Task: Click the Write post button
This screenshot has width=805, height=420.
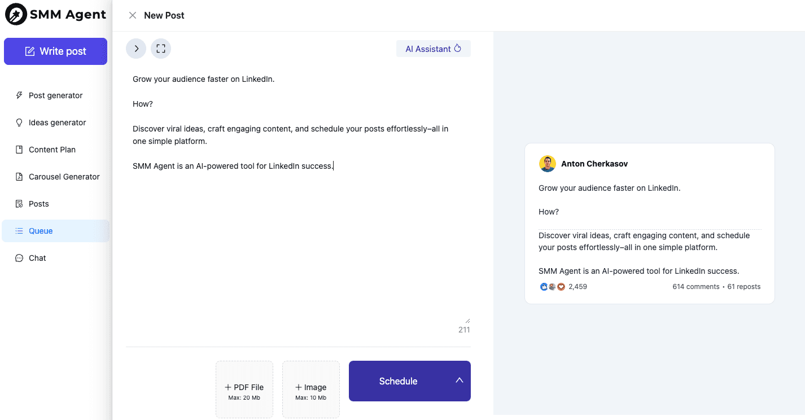Action: click(x=55, y=51)
